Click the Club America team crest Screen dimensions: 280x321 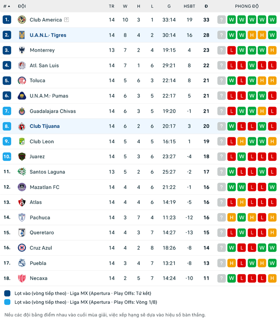click(x=22, y=20)
